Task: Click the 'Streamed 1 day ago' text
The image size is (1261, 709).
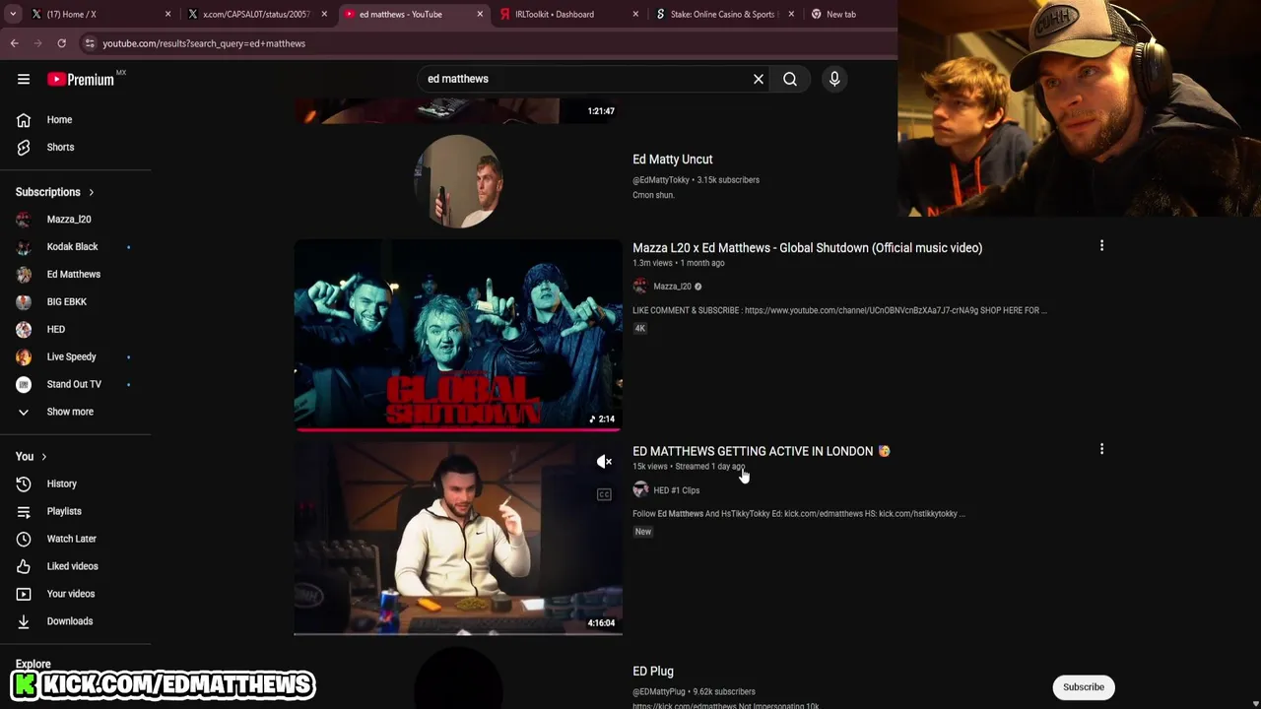Action: tap(710, 467)
